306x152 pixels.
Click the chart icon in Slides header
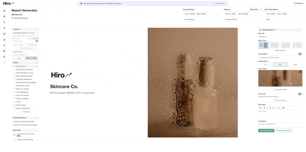[x=37, y=63]
